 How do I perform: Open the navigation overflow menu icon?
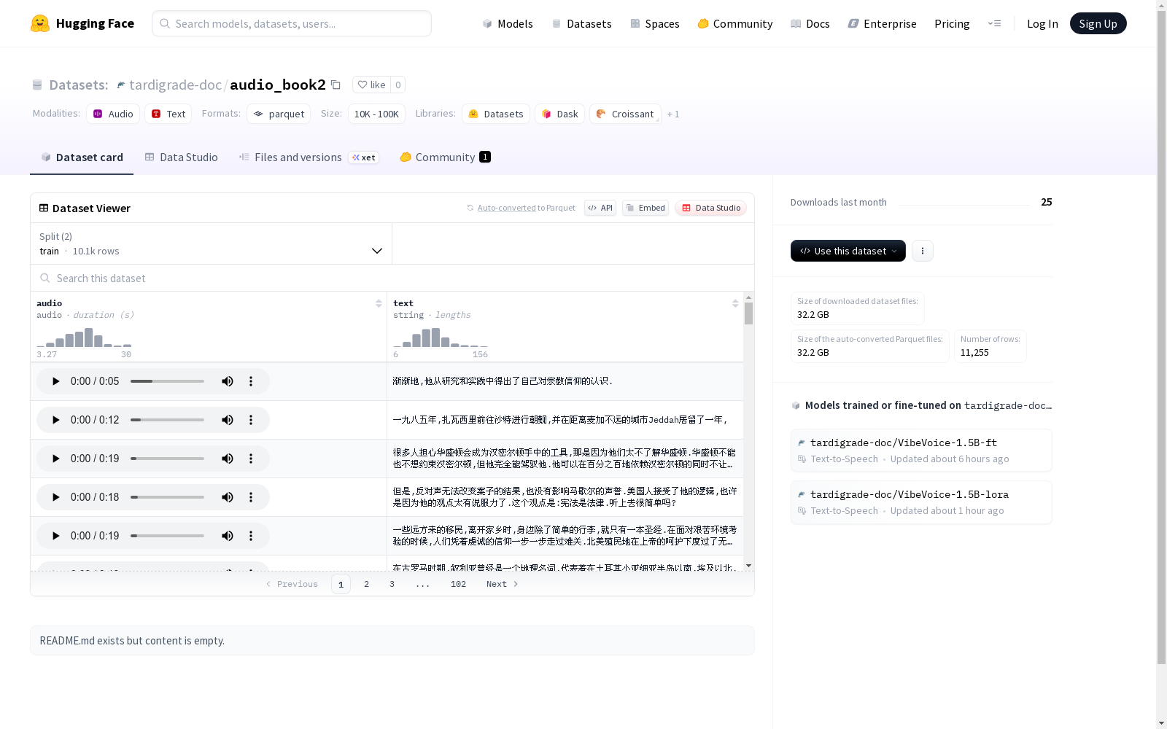pos(994,23)
